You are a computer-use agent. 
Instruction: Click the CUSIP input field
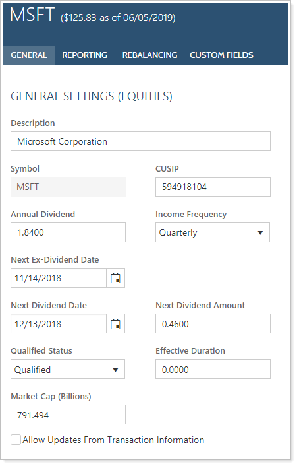coord(213,187)
